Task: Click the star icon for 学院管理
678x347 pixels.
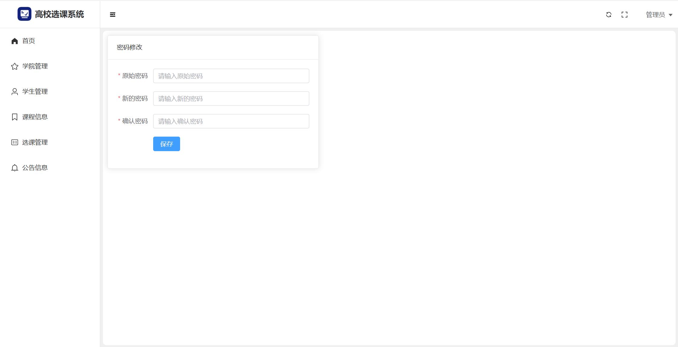Action: click(x=15, y=66)
